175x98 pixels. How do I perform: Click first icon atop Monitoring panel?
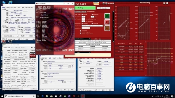pyautogui.click(x=164, y=3)
